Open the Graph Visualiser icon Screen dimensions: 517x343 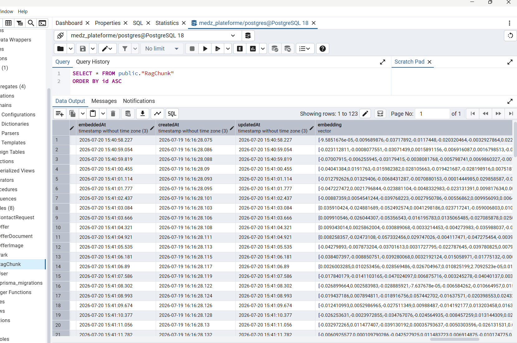pyautogui.click(x=158, y=114)
